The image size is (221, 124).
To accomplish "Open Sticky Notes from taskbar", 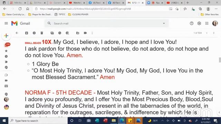I will [130, 121].
